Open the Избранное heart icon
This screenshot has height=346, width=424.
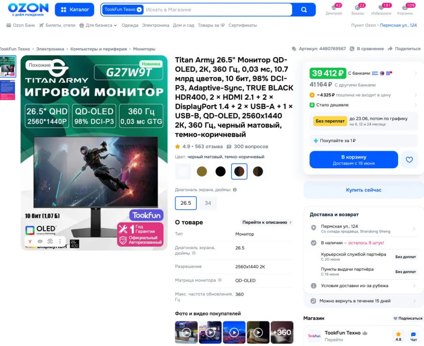click(381, 9)
